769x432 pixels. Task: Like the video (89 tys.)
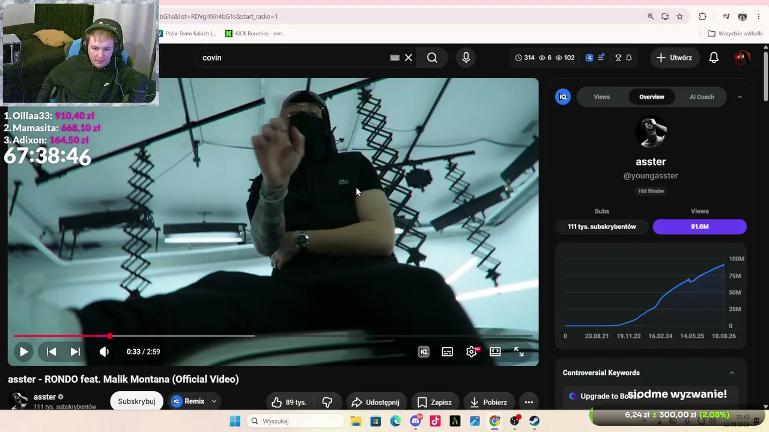point(288,402)
